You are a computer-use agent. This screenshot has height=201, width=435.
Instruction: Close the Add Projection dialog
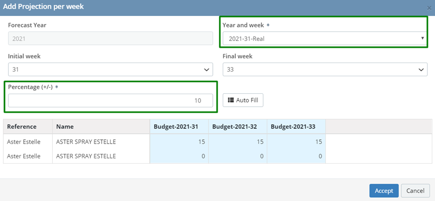pyautogui.click(x=429, y=8)
